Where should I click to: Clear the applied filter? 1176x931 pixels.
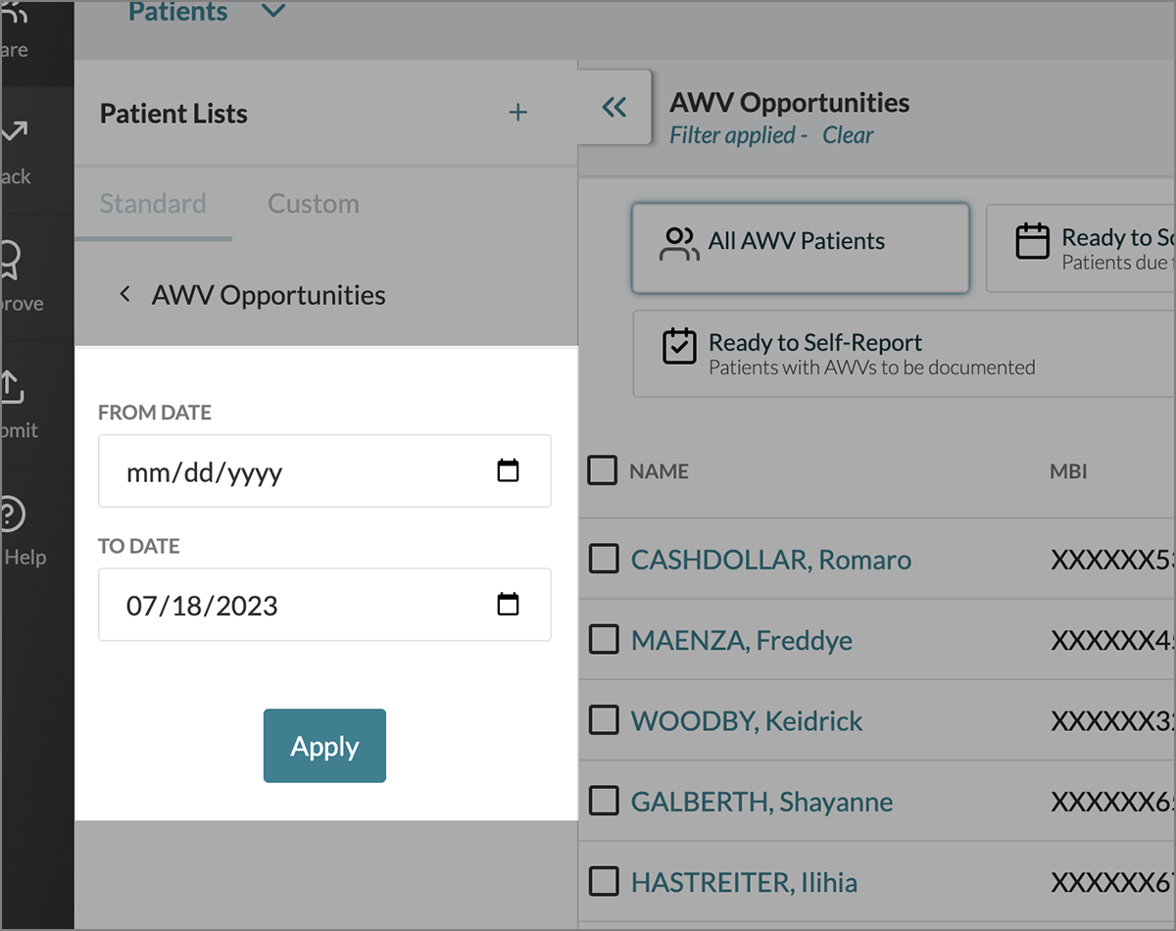pos(848,135)
